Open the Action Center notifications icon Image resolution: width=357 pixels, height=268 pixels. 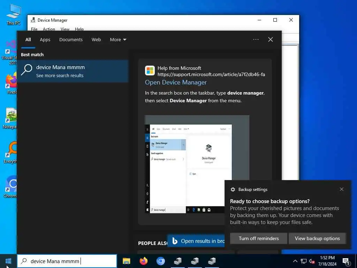coord(346,261)
